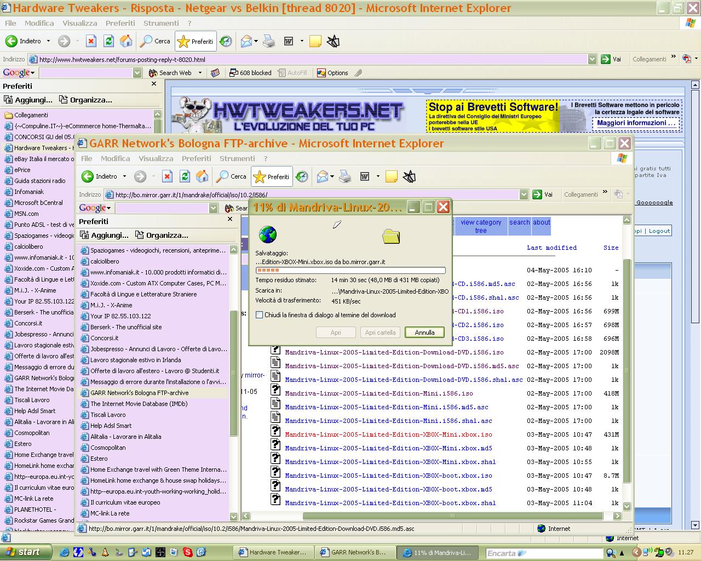This screenshot has height=561, width=701.
Task: Open address dropdown in Hardware Tweakers window
Action: click(x=592, y=59)
